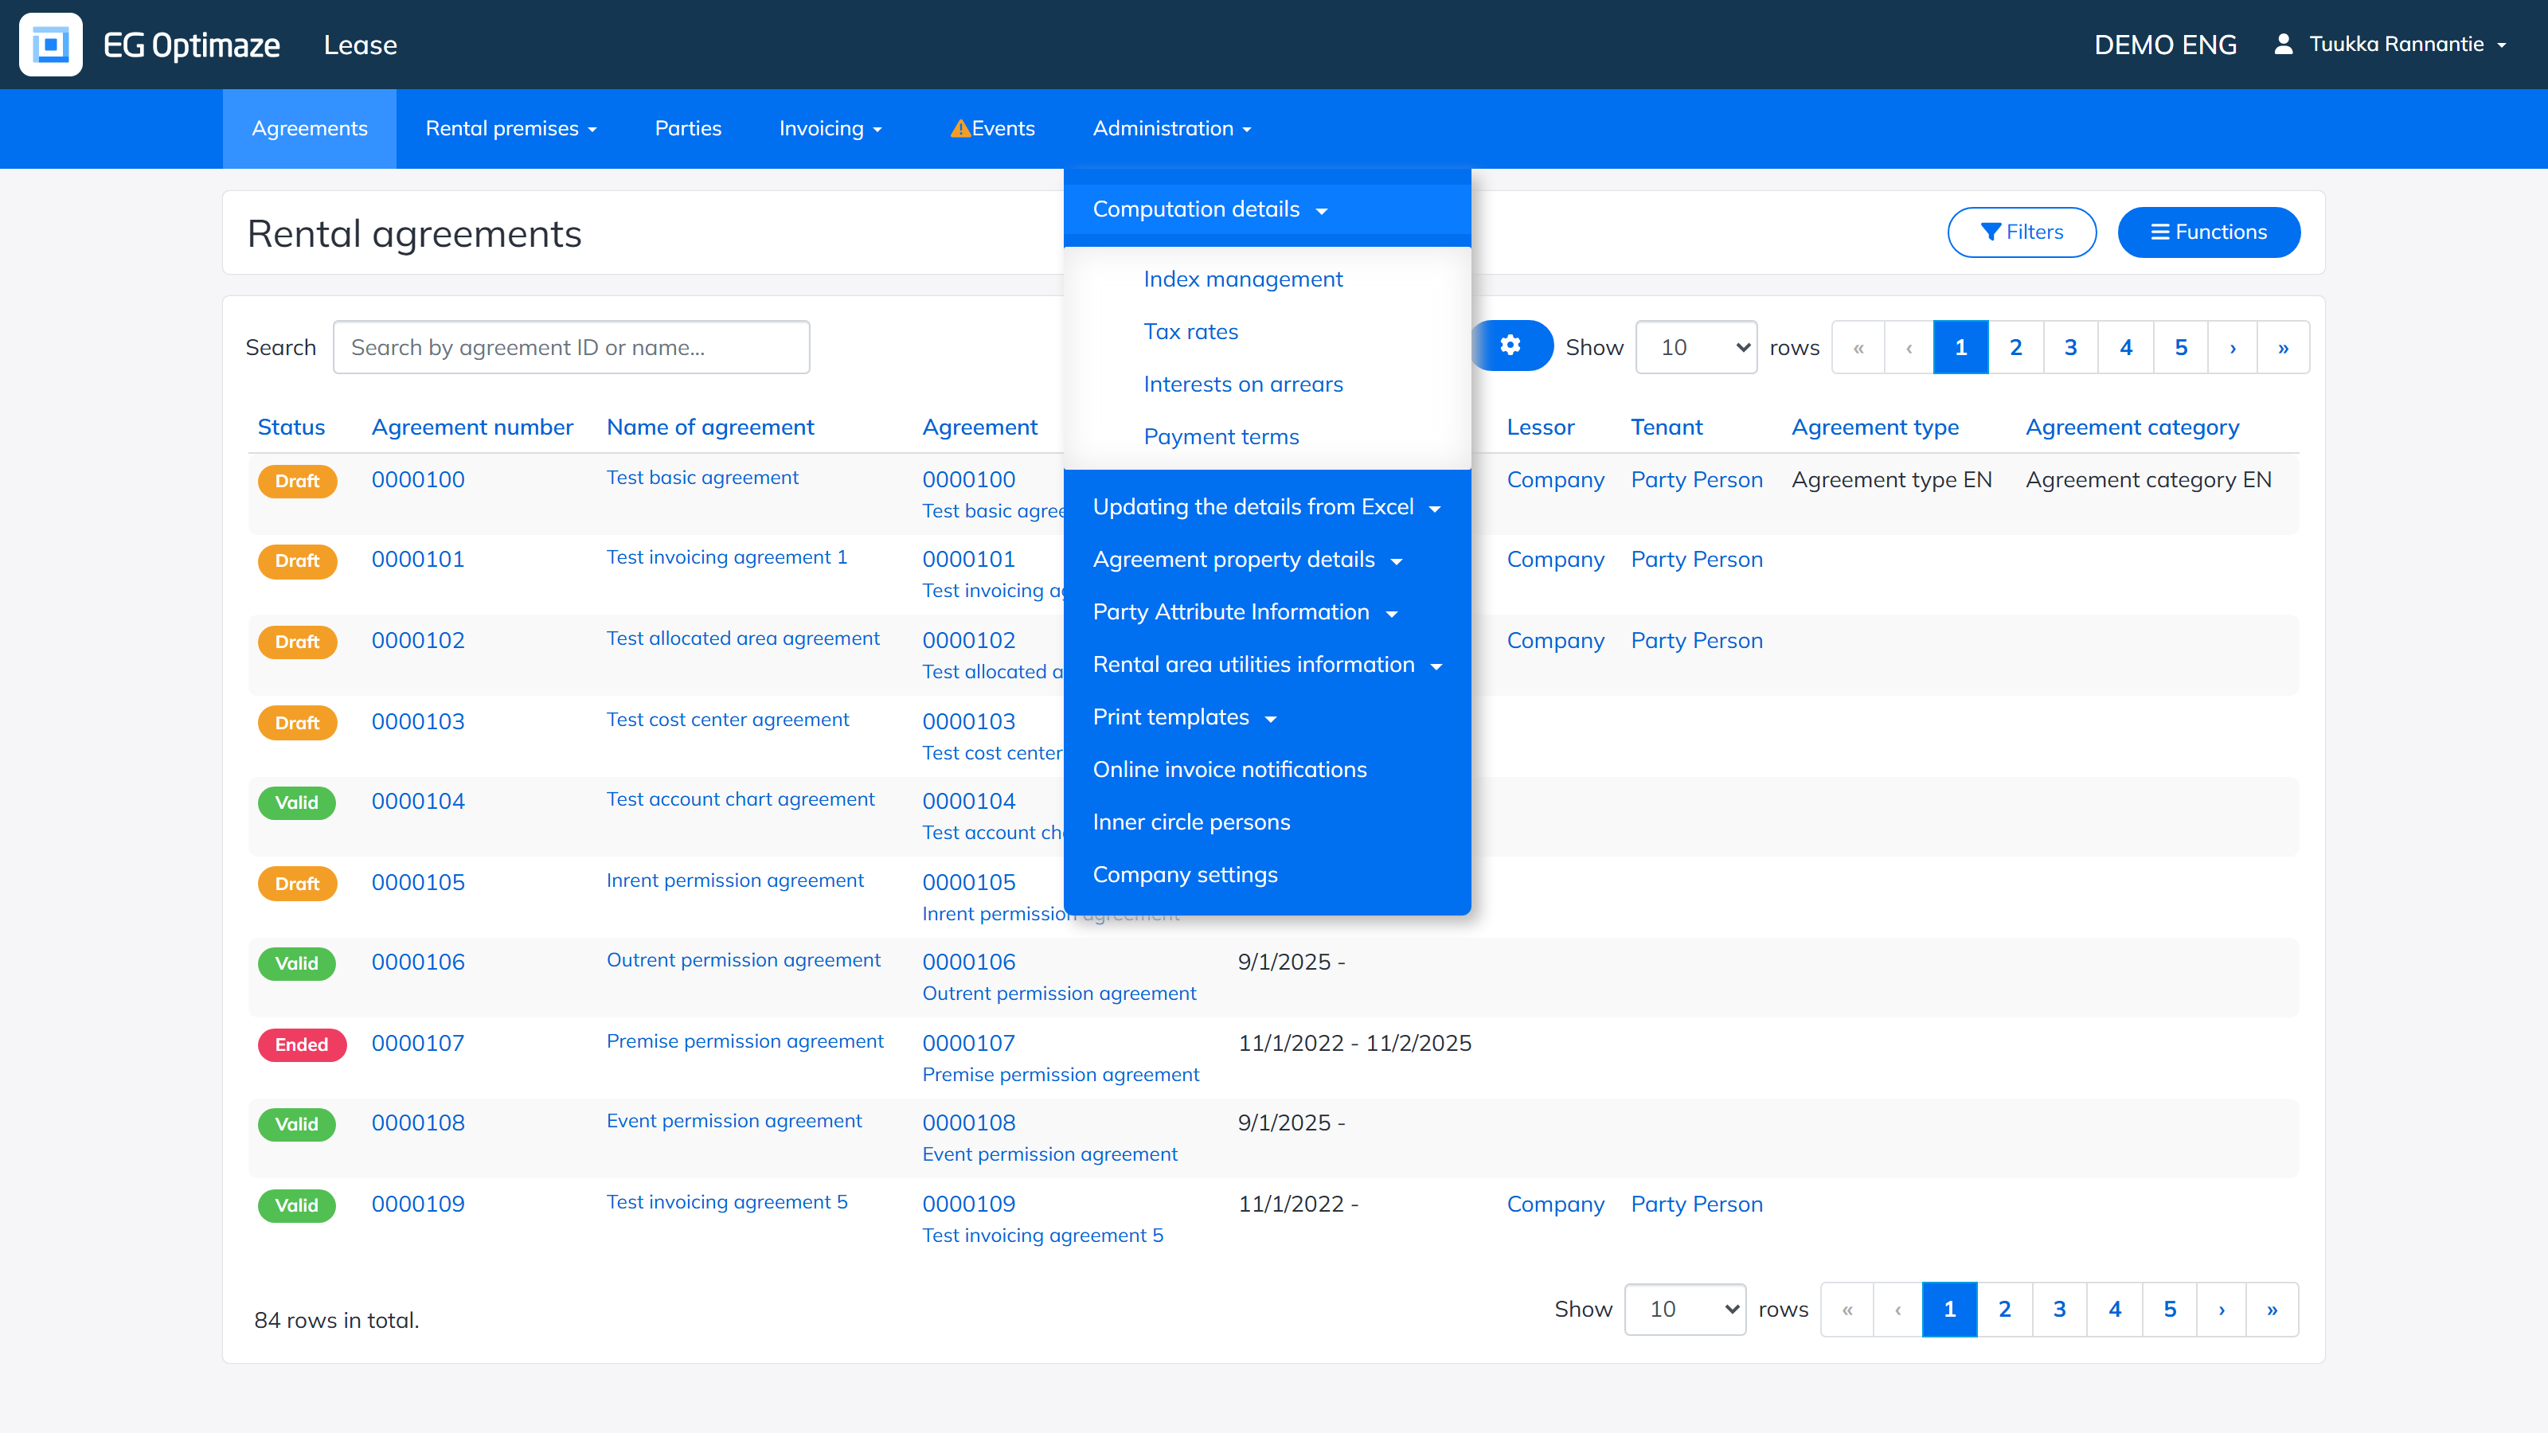Sort by Lessor column header
Screen dimensions: 2548x1433
(1540, 428)
